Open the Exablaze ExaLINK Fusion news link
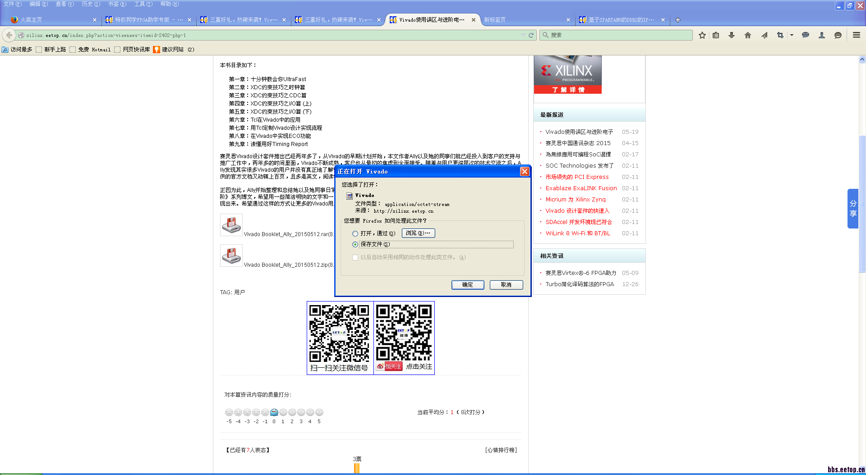This screenshot has width=866, height=475. coord(581,188)
